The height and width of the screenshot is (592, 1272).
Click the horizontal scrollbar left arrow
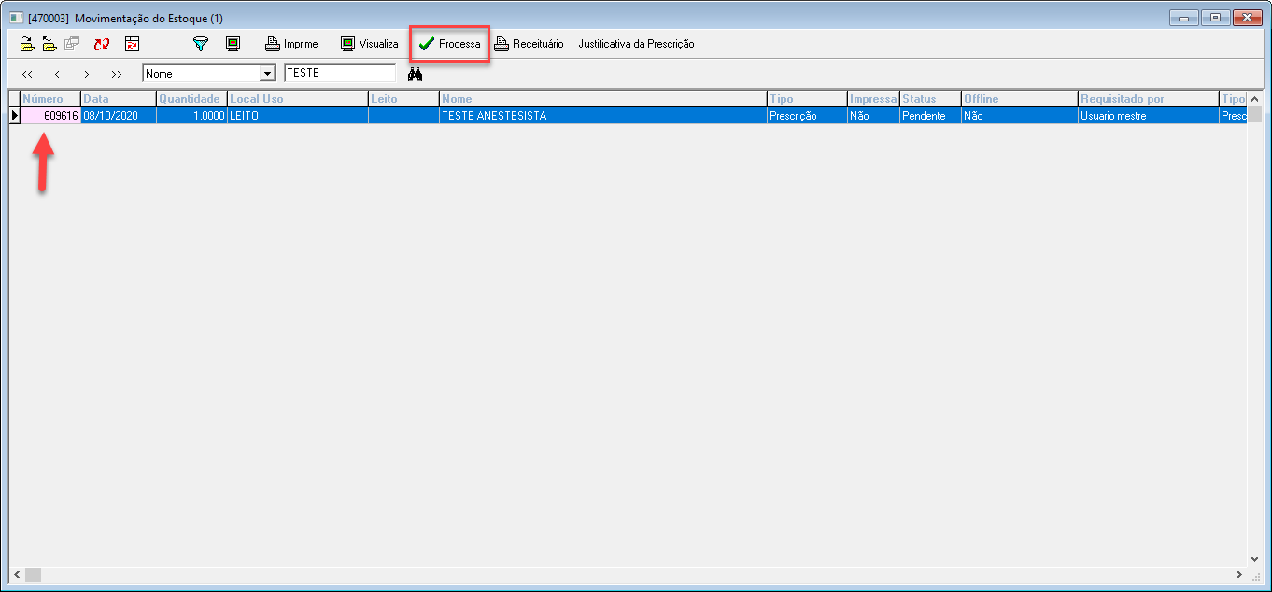pos(15,575)
